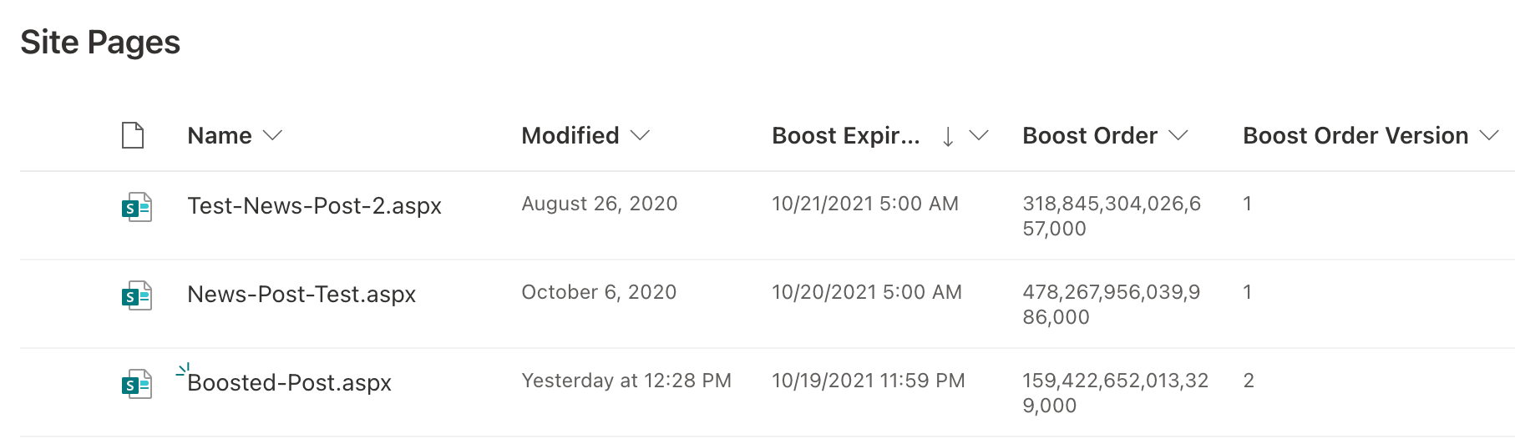
Task: Click the News-Post-Test.aspx page icon
Action: (x=136, y=295)
